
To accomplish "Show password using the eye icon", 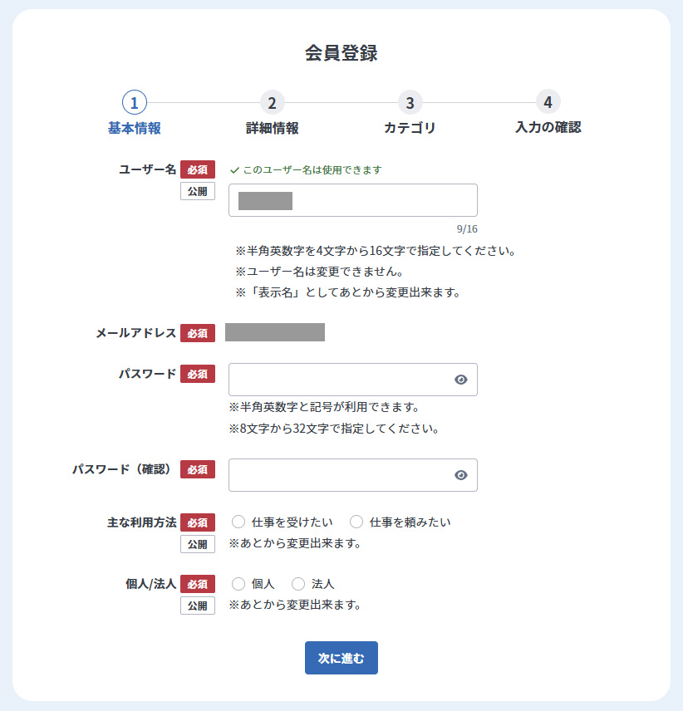I will (x=461, y=380).
